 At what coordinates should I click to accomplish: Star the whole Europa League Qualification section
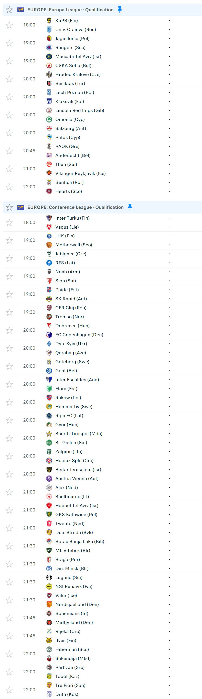[x=9, y=10]
